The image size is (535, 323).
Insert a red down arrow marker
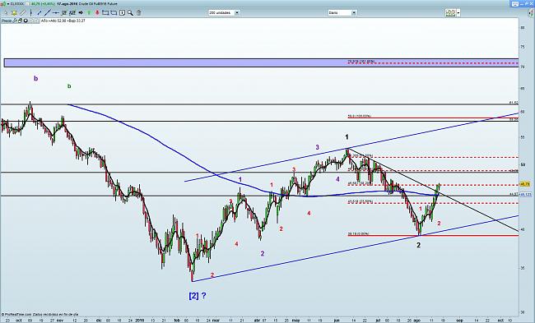coord(97,12)
